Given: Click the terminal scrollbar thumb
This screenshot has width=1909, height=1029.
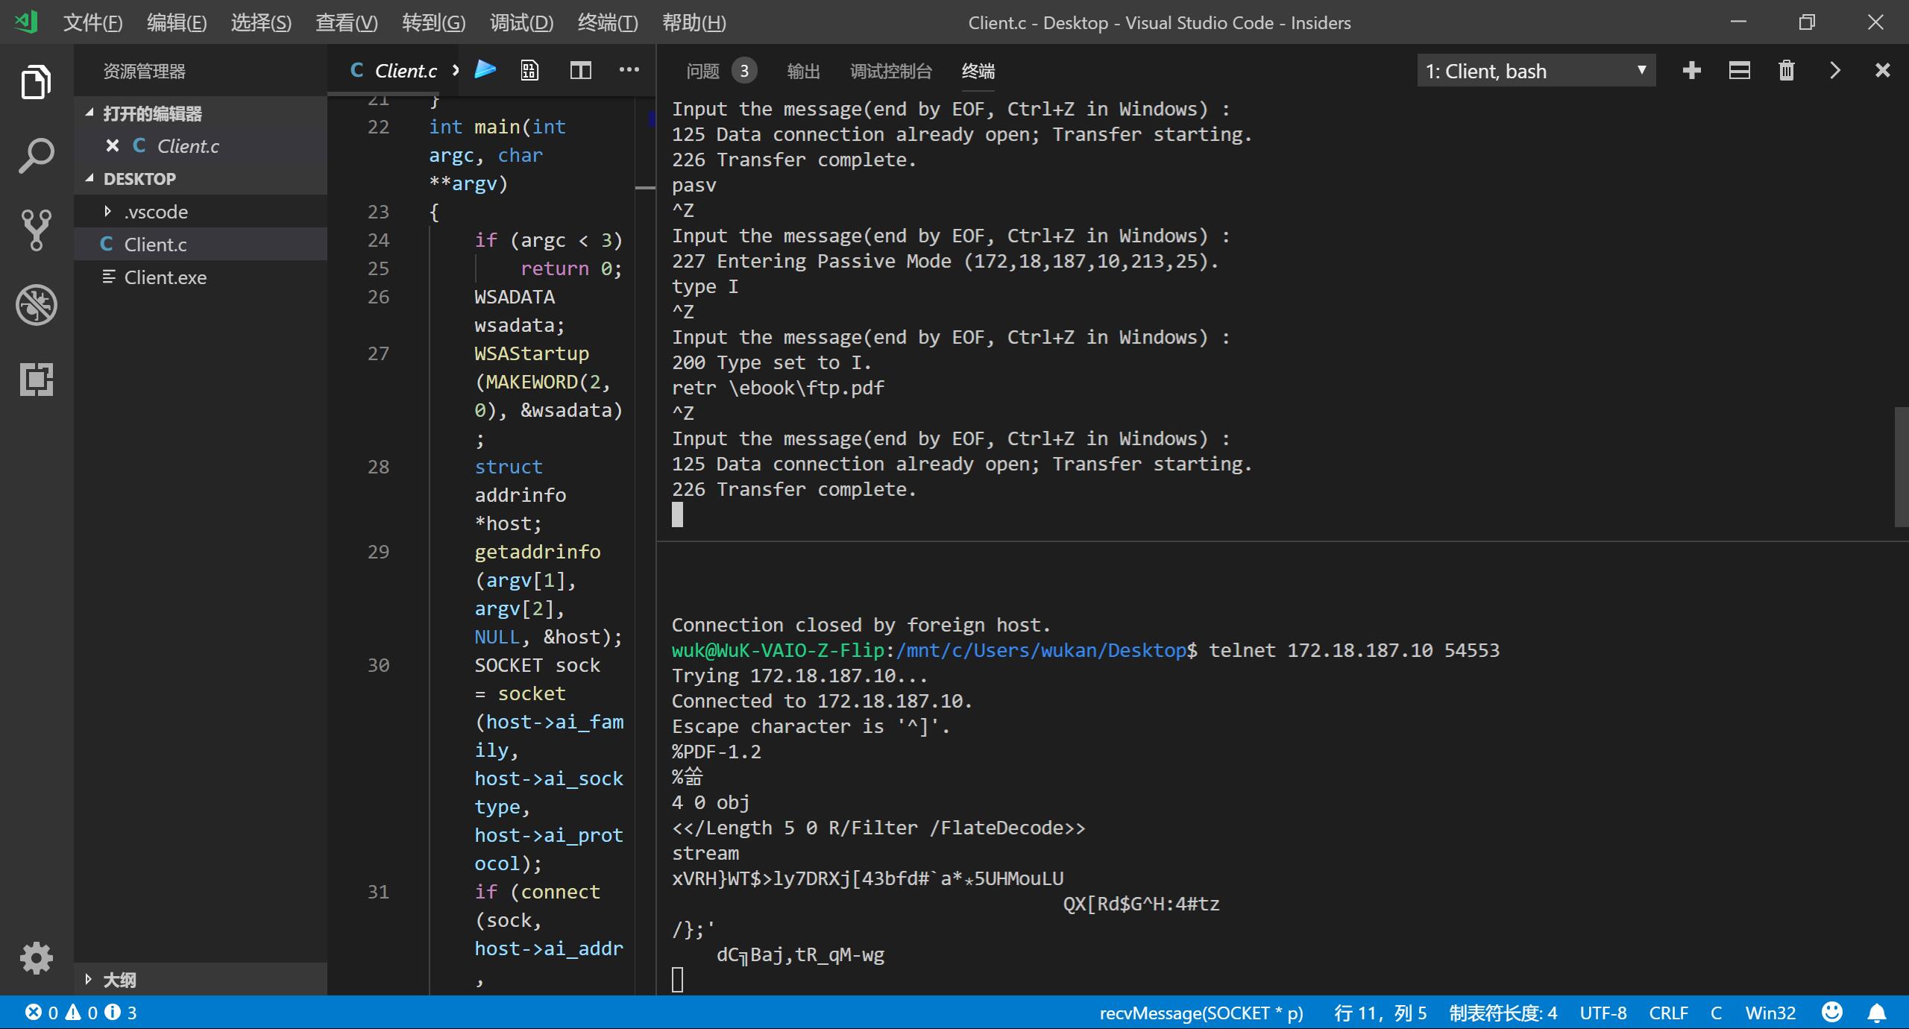Looking at the screenshot, I should coord(1901,467).
